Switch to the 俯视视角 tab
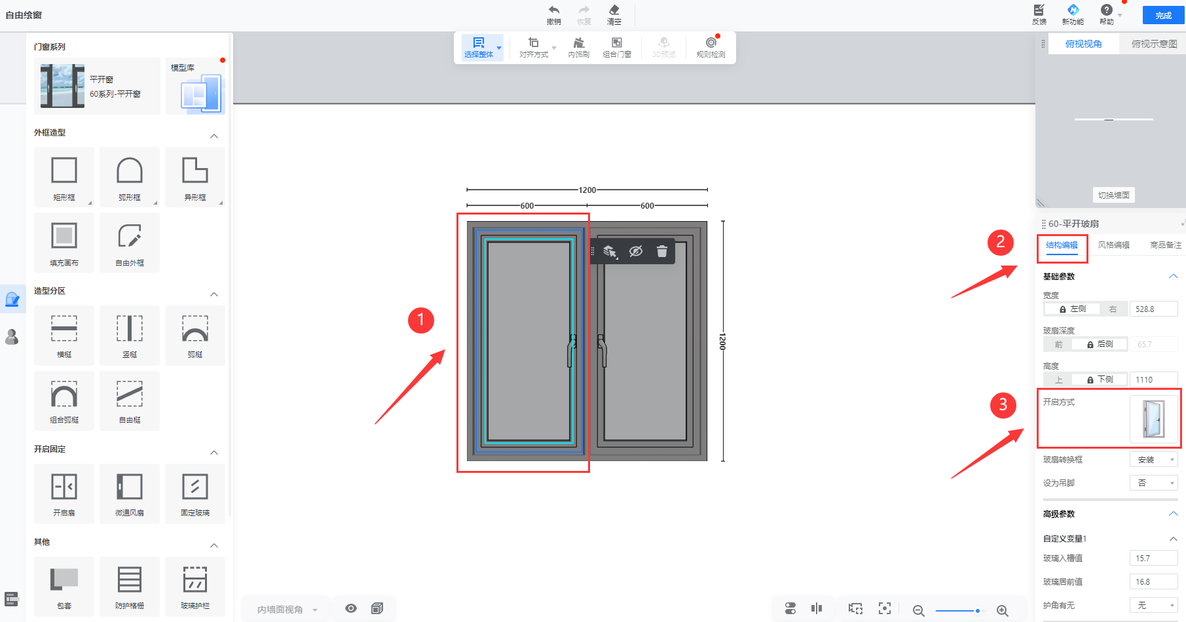This screenshot has width=1186, height=622. (1083, 44)
